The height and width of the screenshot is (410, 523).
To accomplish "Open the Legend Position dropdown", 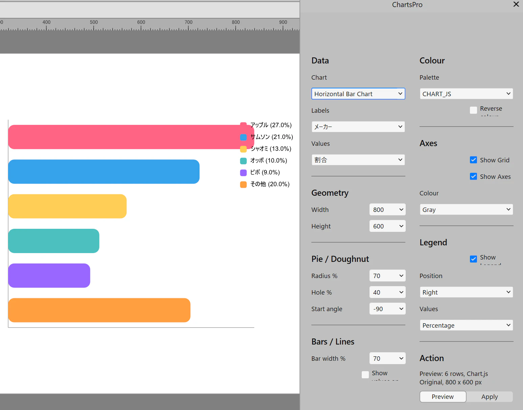I will (466, 292).
